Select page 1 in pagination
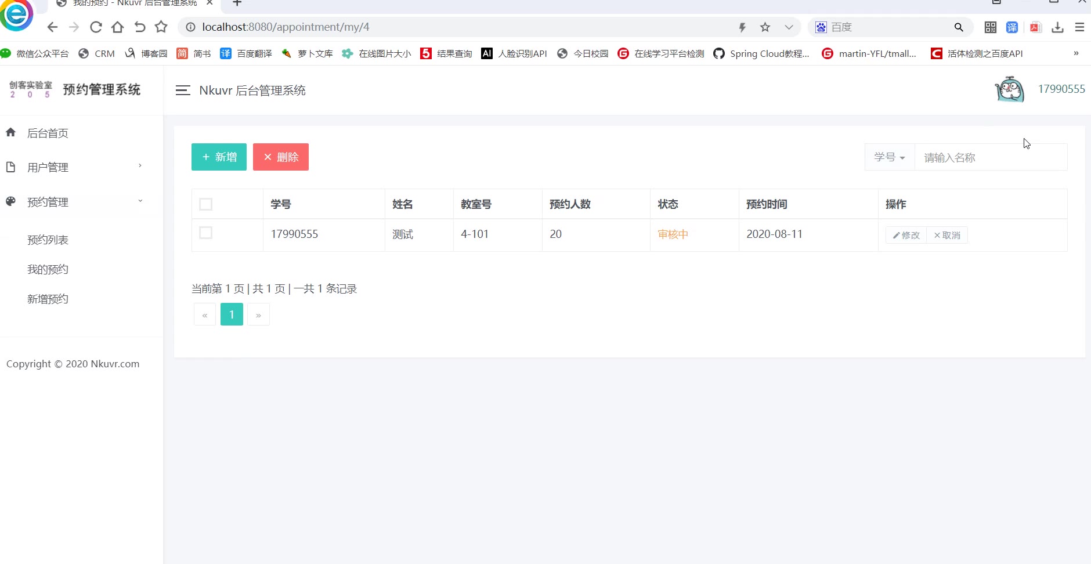Image resolution: width=1091 pixels, height=564 pixels. coord(232,314)
